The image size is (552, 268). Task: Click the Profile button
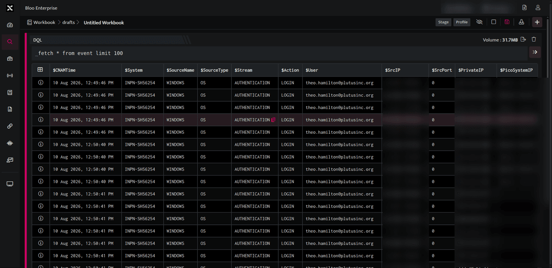[x=462, y=22]
